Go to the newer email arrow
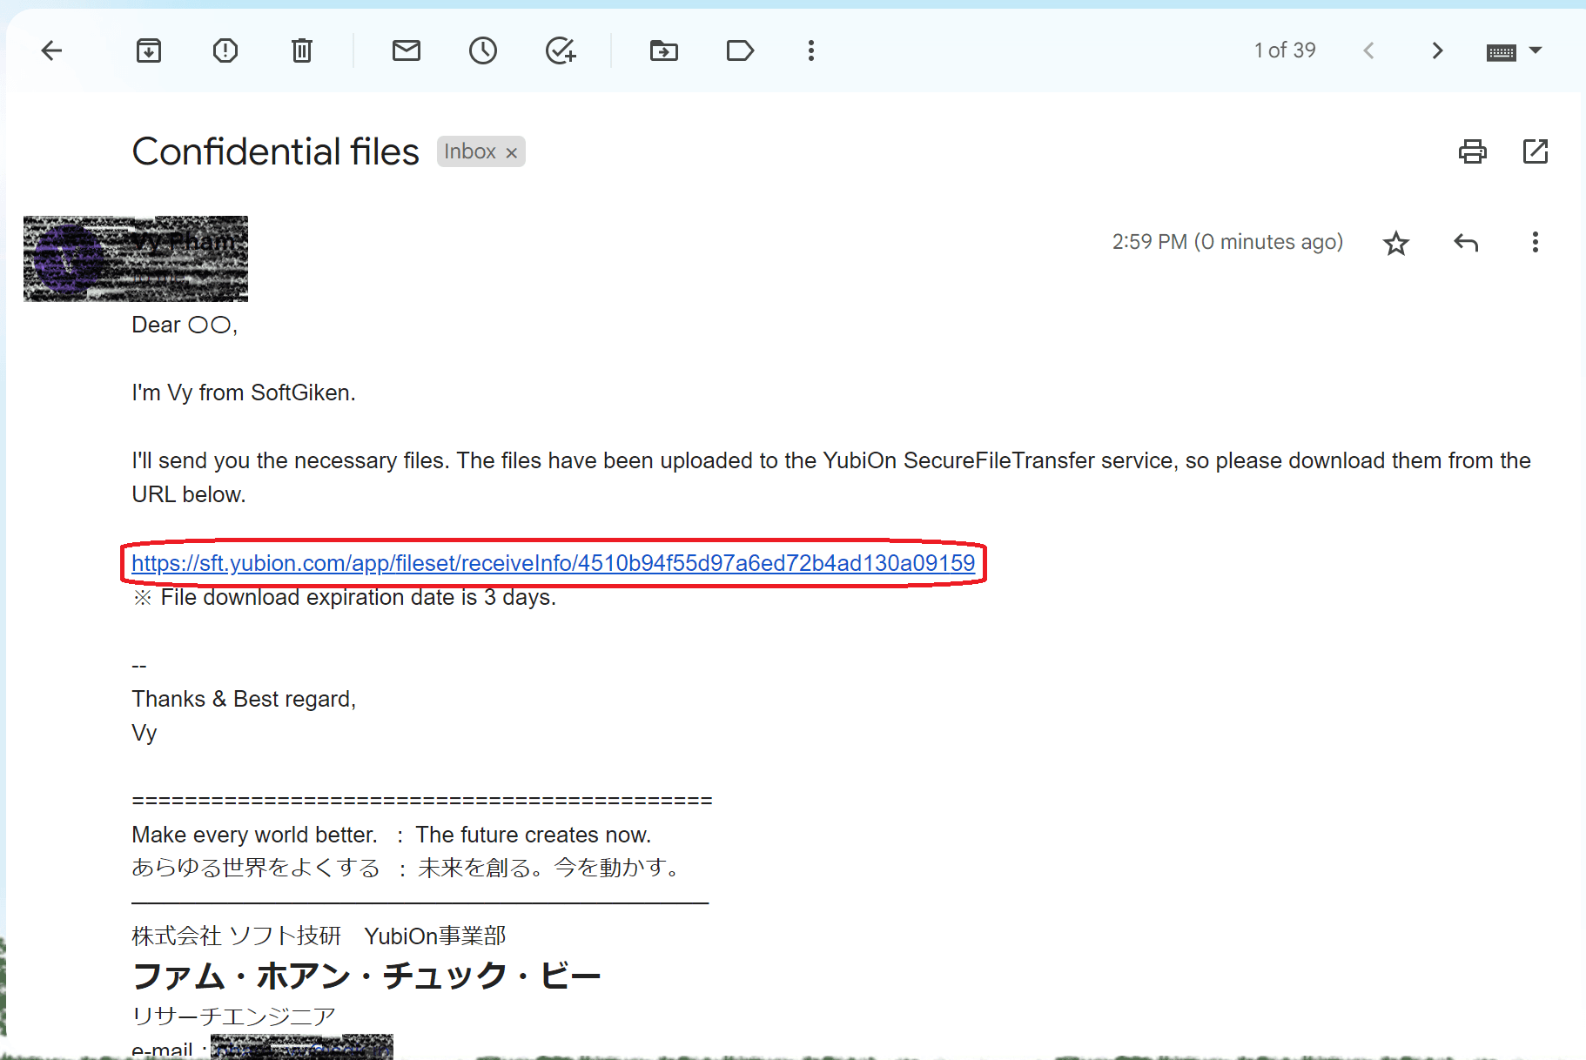The width and height of the screenshot is (1586, 1060). [x=1368, y=50]
